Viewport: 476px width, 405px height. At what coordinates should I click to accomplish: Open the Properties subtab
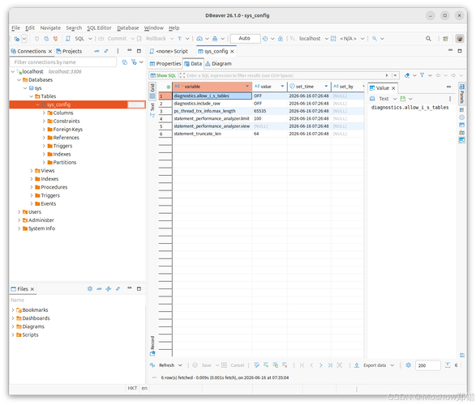pyautogui.click(x=165, y=64)
